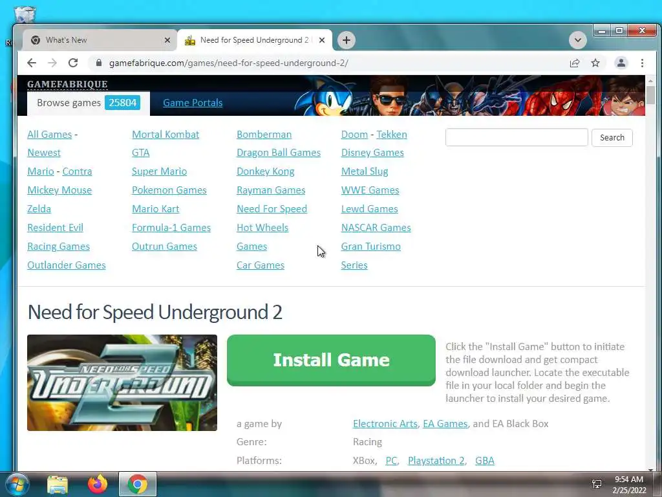Image resolution: width=662 pixels, height=497 pixels.
Task: Click the browser forward arrow
Action: 52,63
